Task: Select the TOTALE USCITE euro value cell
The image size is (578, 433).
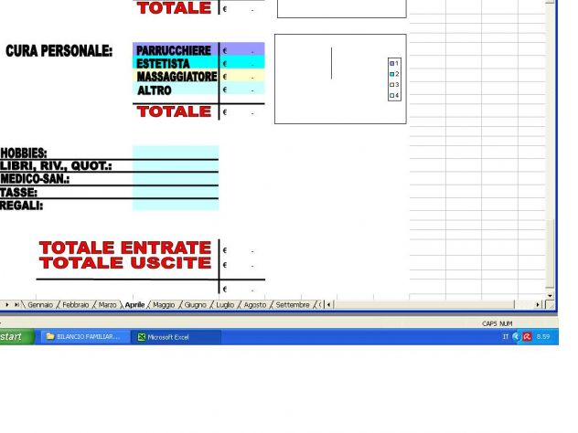Action: click(242, 265)
